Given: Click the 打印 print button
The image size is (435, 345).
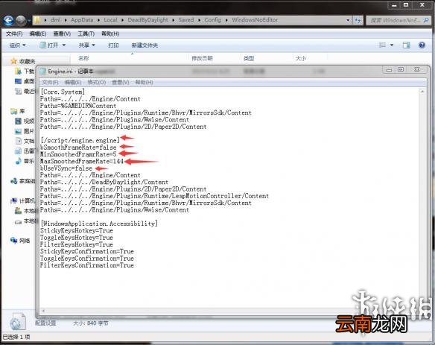Looking at the screenshot, I should [113, 45].
